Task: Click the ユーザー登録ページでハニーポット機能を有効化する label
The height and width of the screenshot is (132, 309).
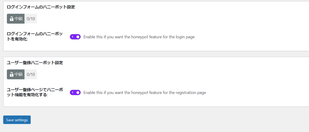Action: pyautogui.click(x=35, y=92)
